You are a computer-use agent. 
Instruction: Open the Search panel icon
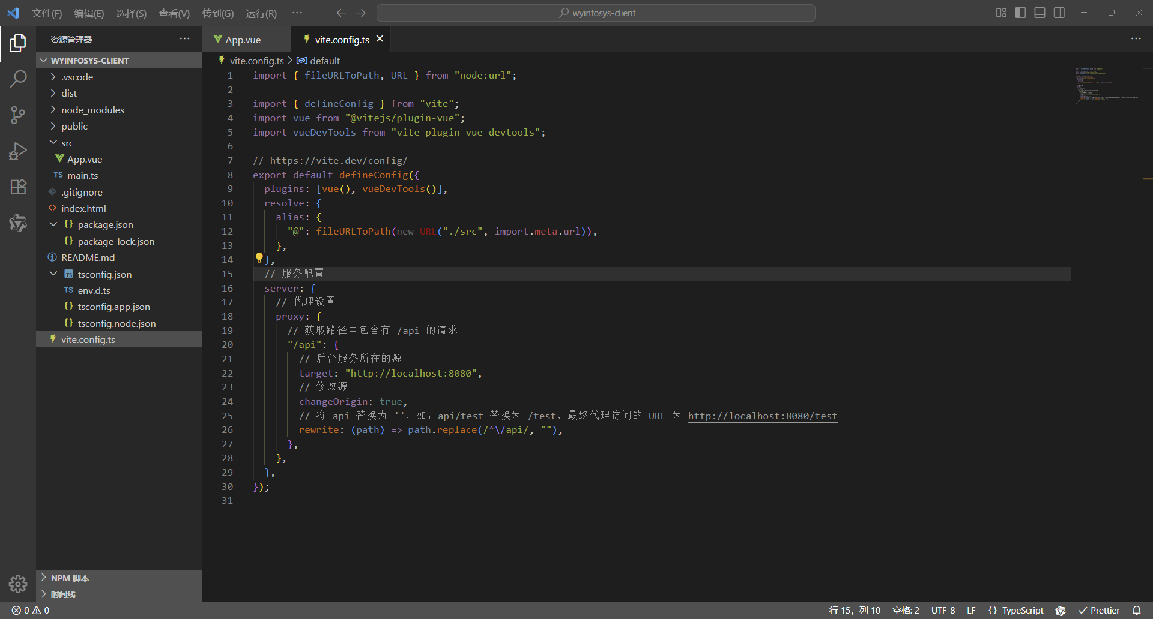point(18,79)
